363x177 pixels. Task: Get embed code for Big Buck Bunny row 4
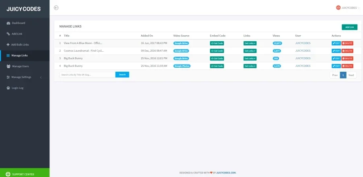pyautogui.click(x=217, y=66)
